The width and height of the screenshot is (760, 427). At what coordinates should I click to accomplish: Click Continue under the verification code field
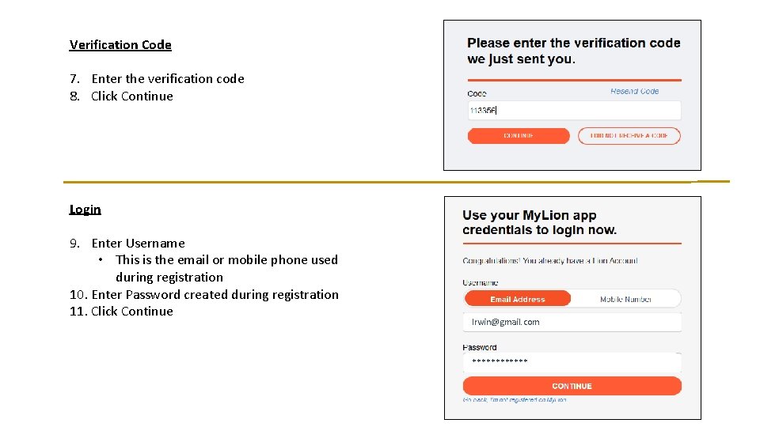click(x=518, y=136)
